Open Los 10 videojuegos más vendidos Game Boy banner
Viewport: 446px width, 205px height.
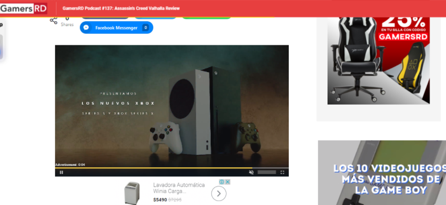(x=382, y=173)
